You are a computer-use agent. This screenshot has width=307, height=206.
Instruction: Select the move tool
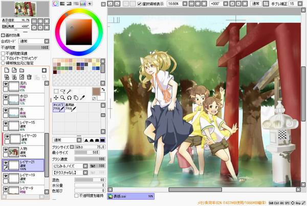(x=56, y=97)
